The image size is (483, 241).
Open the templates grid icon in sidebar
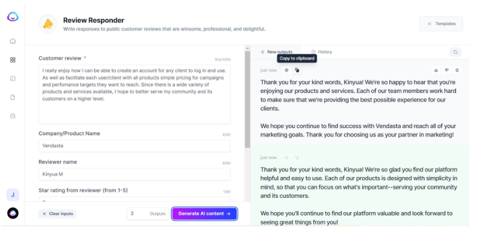[12, 60]
